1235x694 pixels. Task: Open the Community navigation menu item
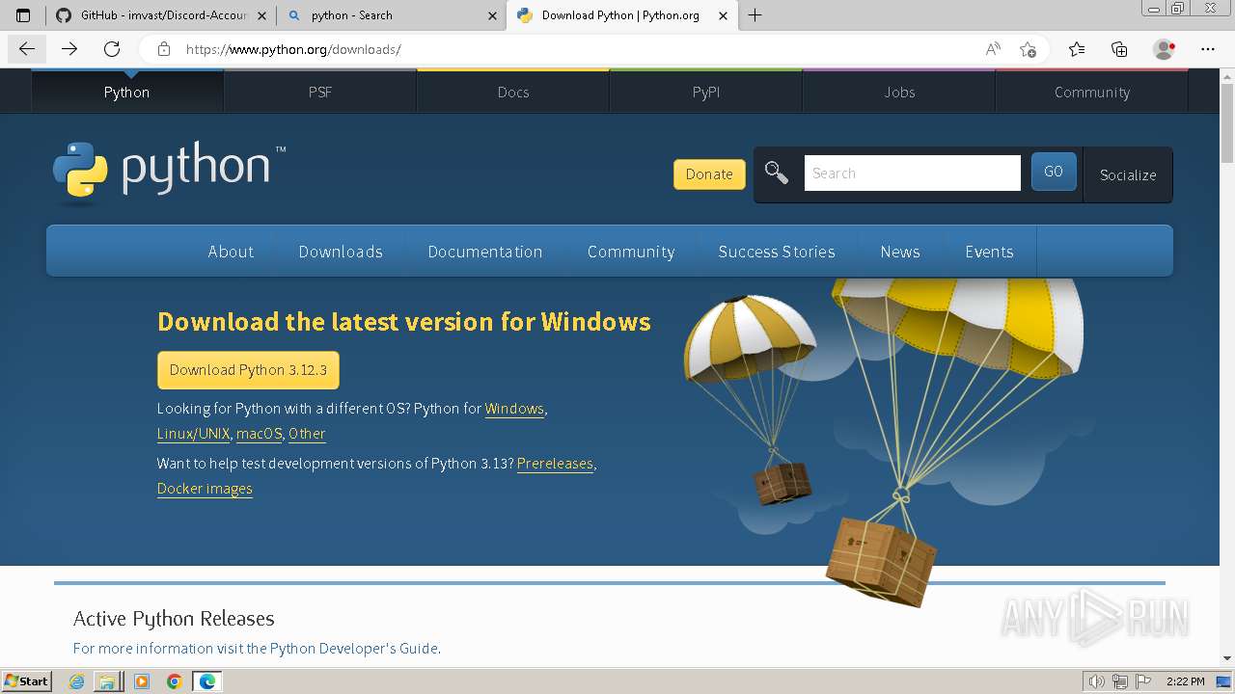(631, 252)
